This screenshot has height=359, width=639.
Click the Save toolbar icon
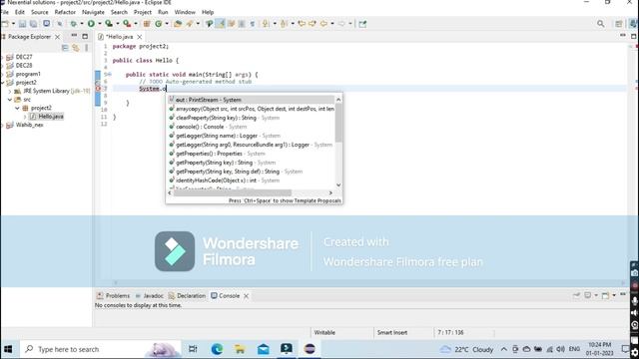[x=22, y=24]
